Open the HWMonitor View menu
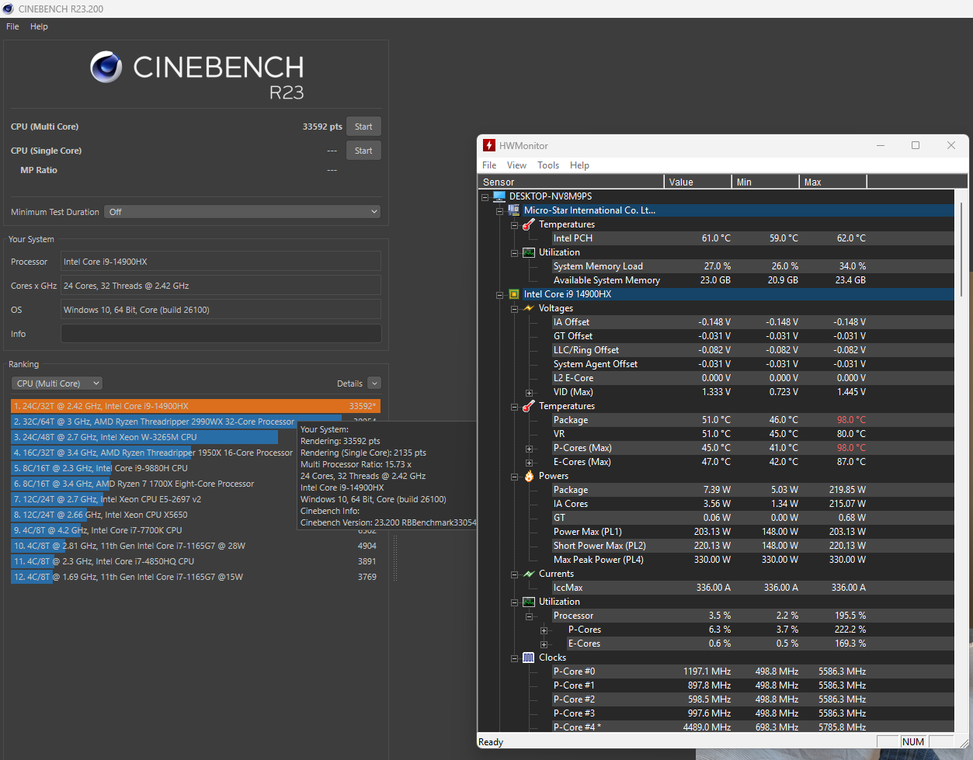The width and height of the screenshot is (973, 760). click(x=516, y=165)
